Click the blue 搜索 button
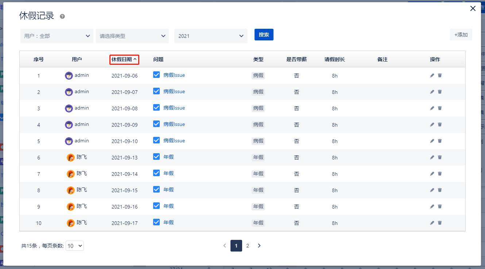The image size is (485, 269). click(264, 35)
